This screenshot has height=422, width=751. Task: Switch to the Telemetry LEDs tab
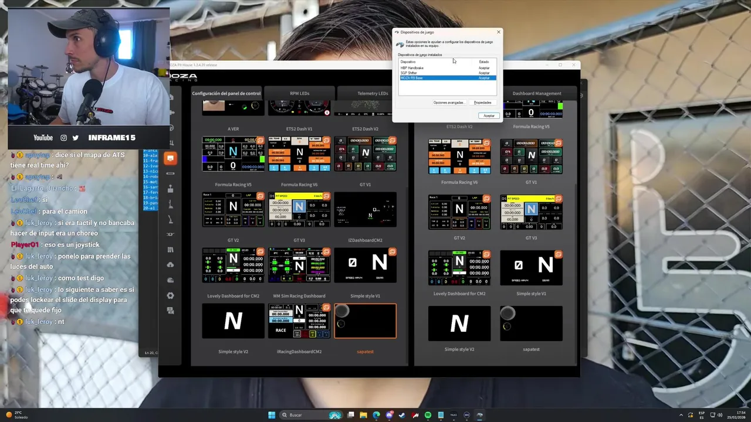pyautogui.click(x=373, y=93)
